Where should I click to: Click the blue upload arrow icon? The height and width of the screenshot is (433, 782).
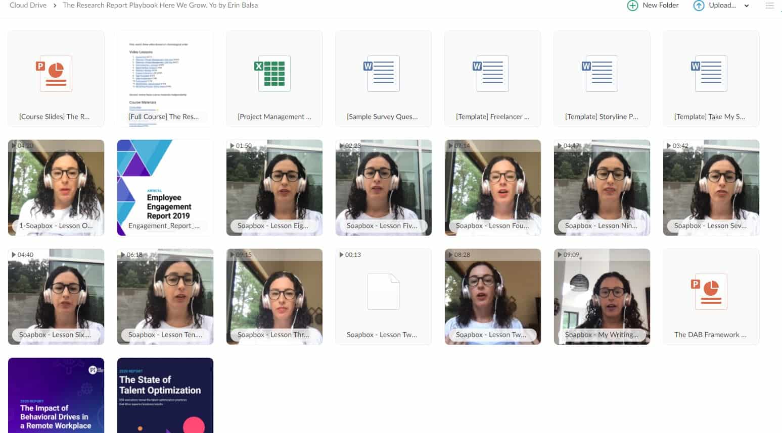click(x=699, y=6)
